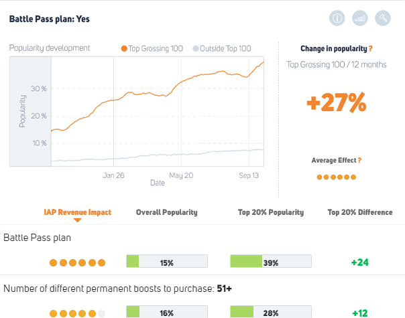Click the Average Effect orange dots rating

pyautogui.click(x=336, y=177)
